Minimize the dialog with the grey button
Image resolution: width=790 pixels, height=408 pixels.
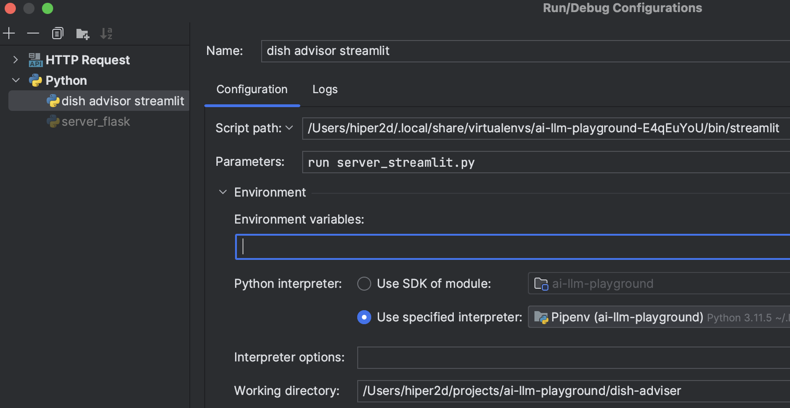(x=29, y=8)
